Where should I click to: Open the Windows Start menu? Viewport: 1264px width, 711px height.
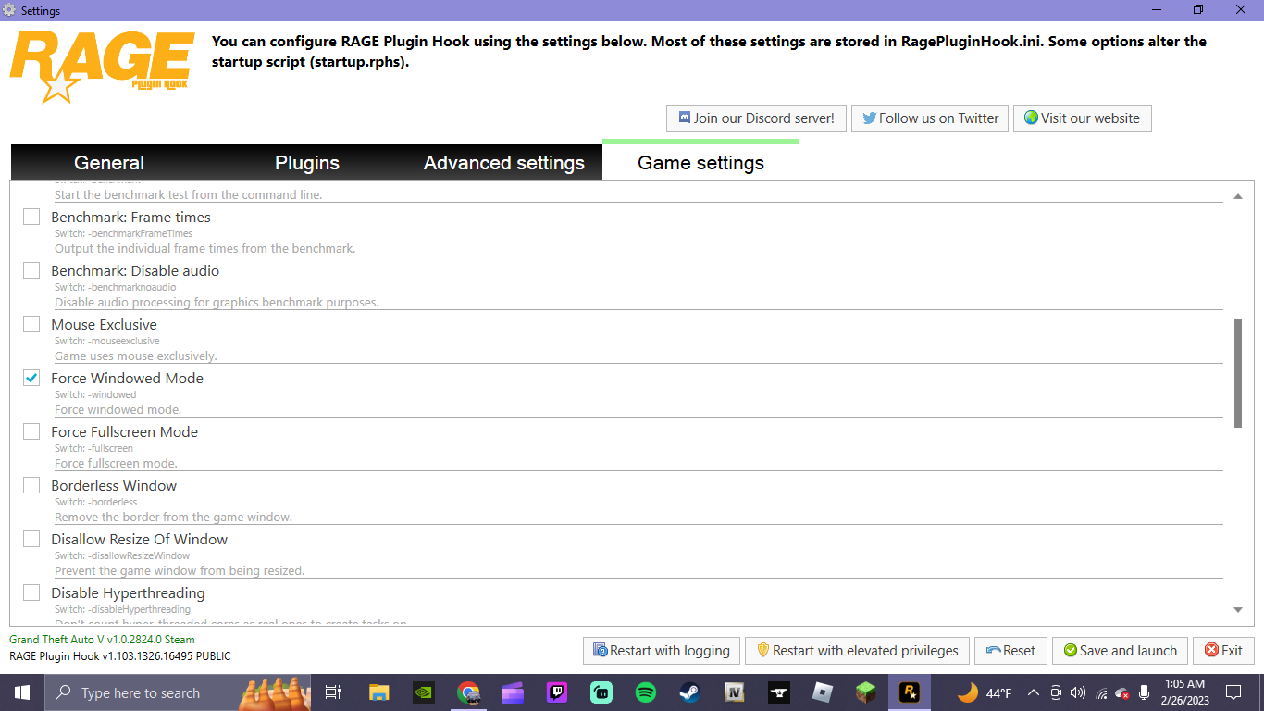pos(22,692)
